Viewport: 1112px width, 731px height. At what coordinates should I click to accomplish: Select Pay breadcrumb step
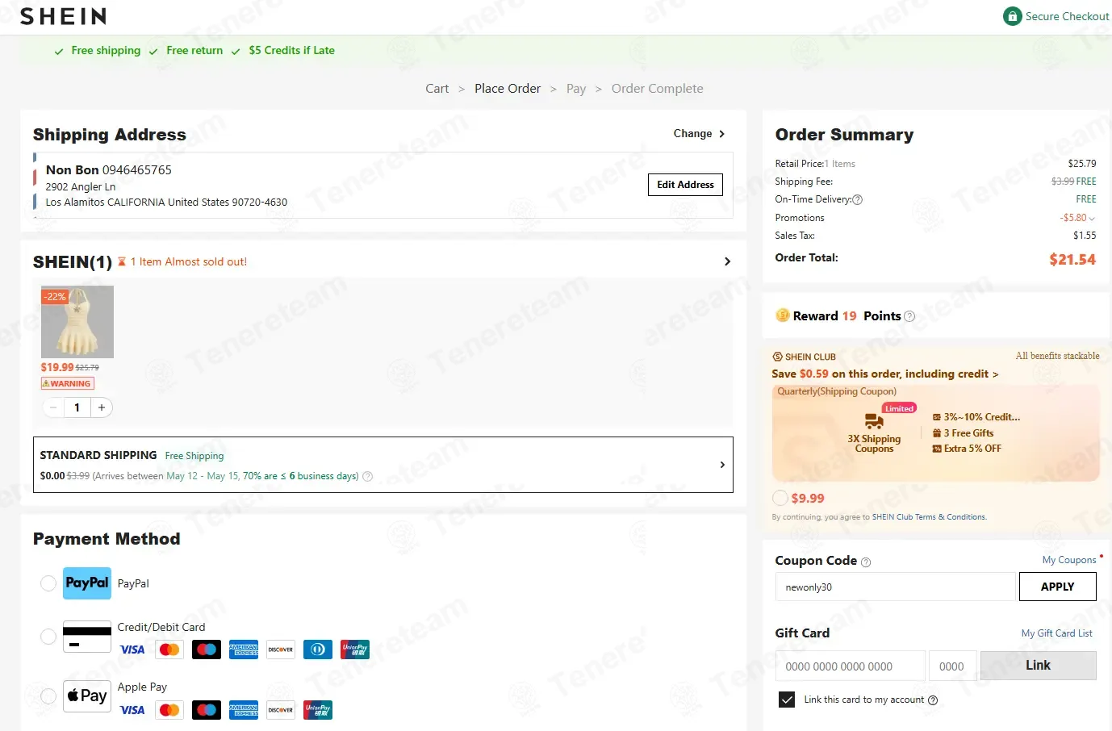[x=576, y=89]
